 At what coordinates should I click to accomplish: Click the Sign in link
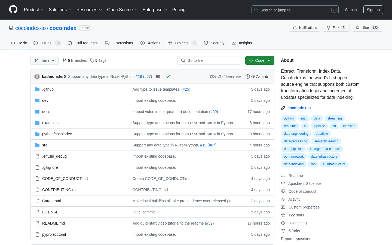(351, 10)
